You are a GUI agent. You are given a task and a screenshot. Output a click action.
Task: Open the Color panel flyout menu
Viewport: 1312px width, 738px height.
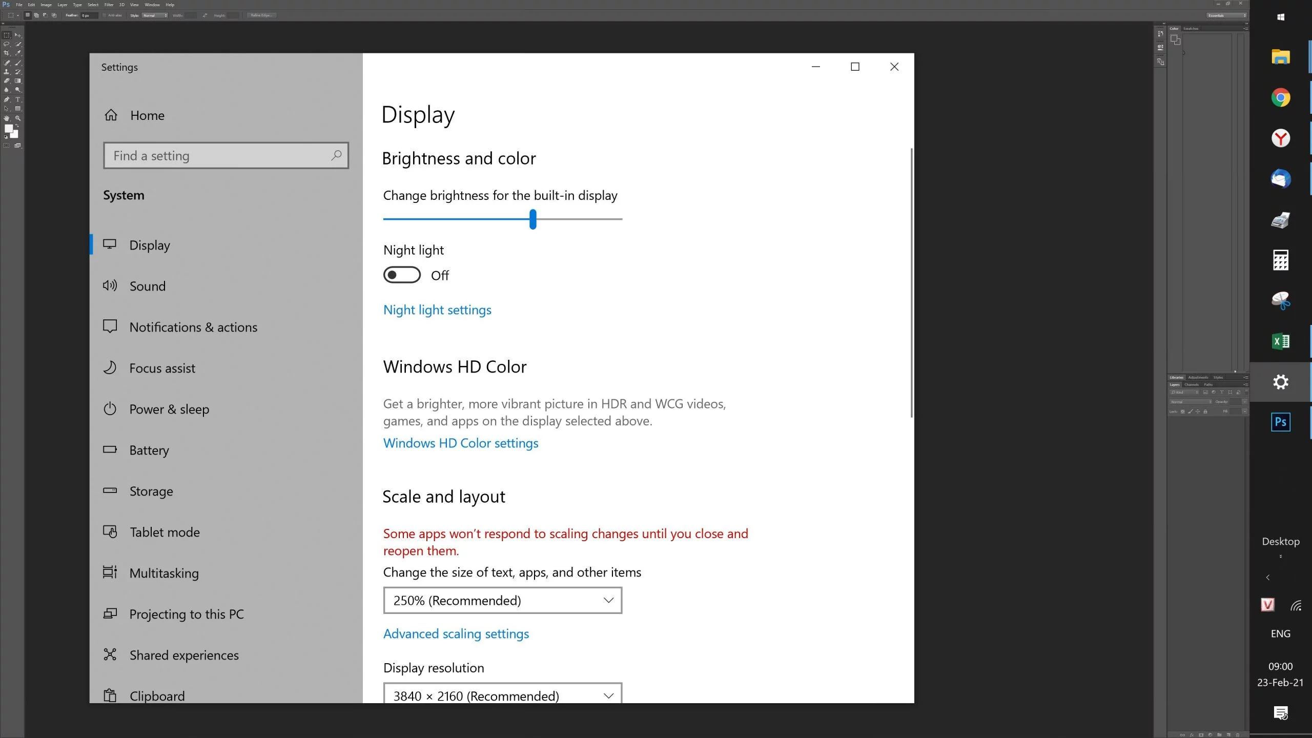point(1245,29)
